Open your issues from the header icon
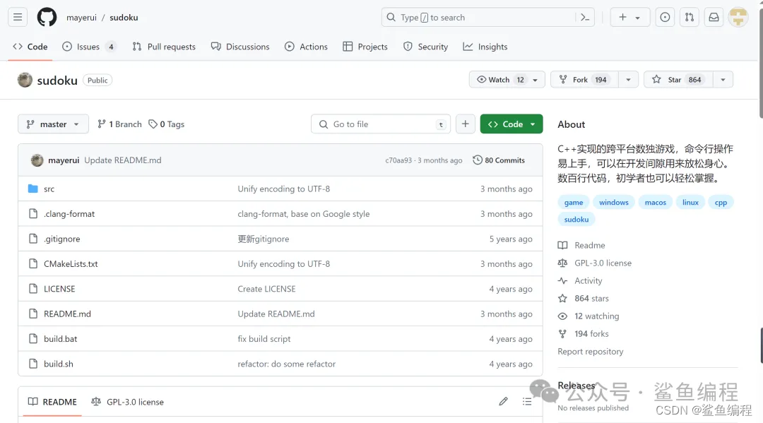 click(x=665, y=18)
